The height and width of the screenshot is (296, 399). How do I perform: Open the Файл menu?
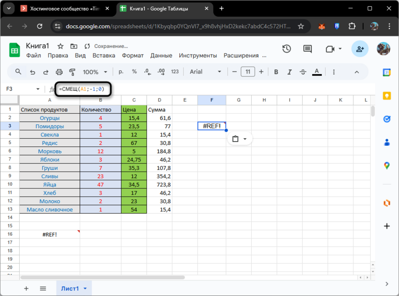click(x=34, y=55)
